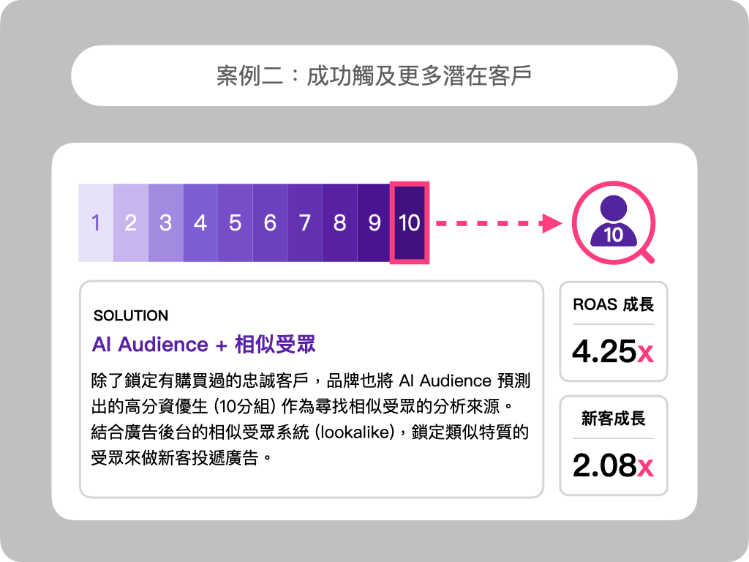749x562 pixels.
Task: Click the text line starting 除了鎖定有購買過的忠誠客戶
Action: (x=311, y=381)
